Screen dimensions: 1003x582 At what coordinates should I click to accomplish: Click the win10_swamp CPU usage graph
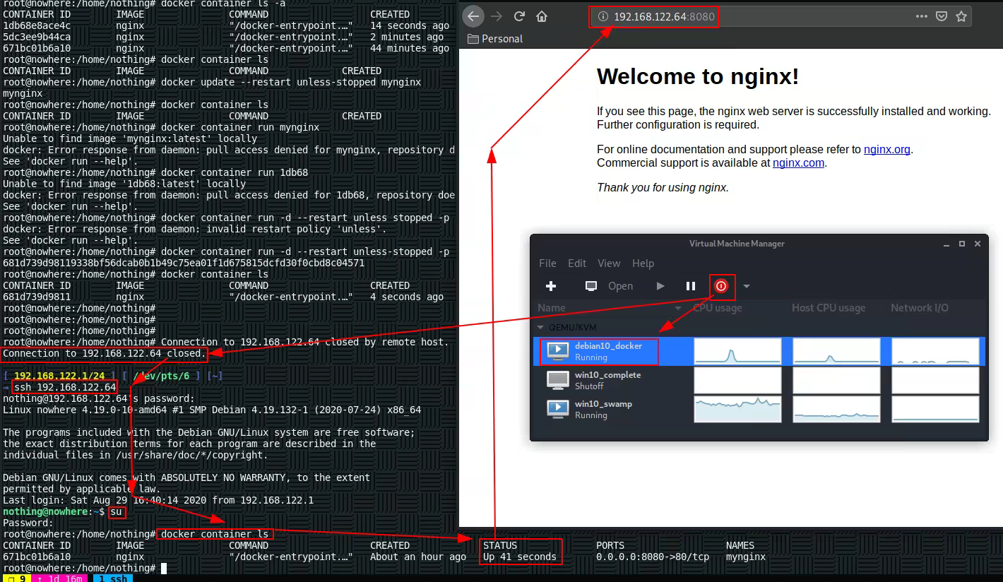pos(737,409)
